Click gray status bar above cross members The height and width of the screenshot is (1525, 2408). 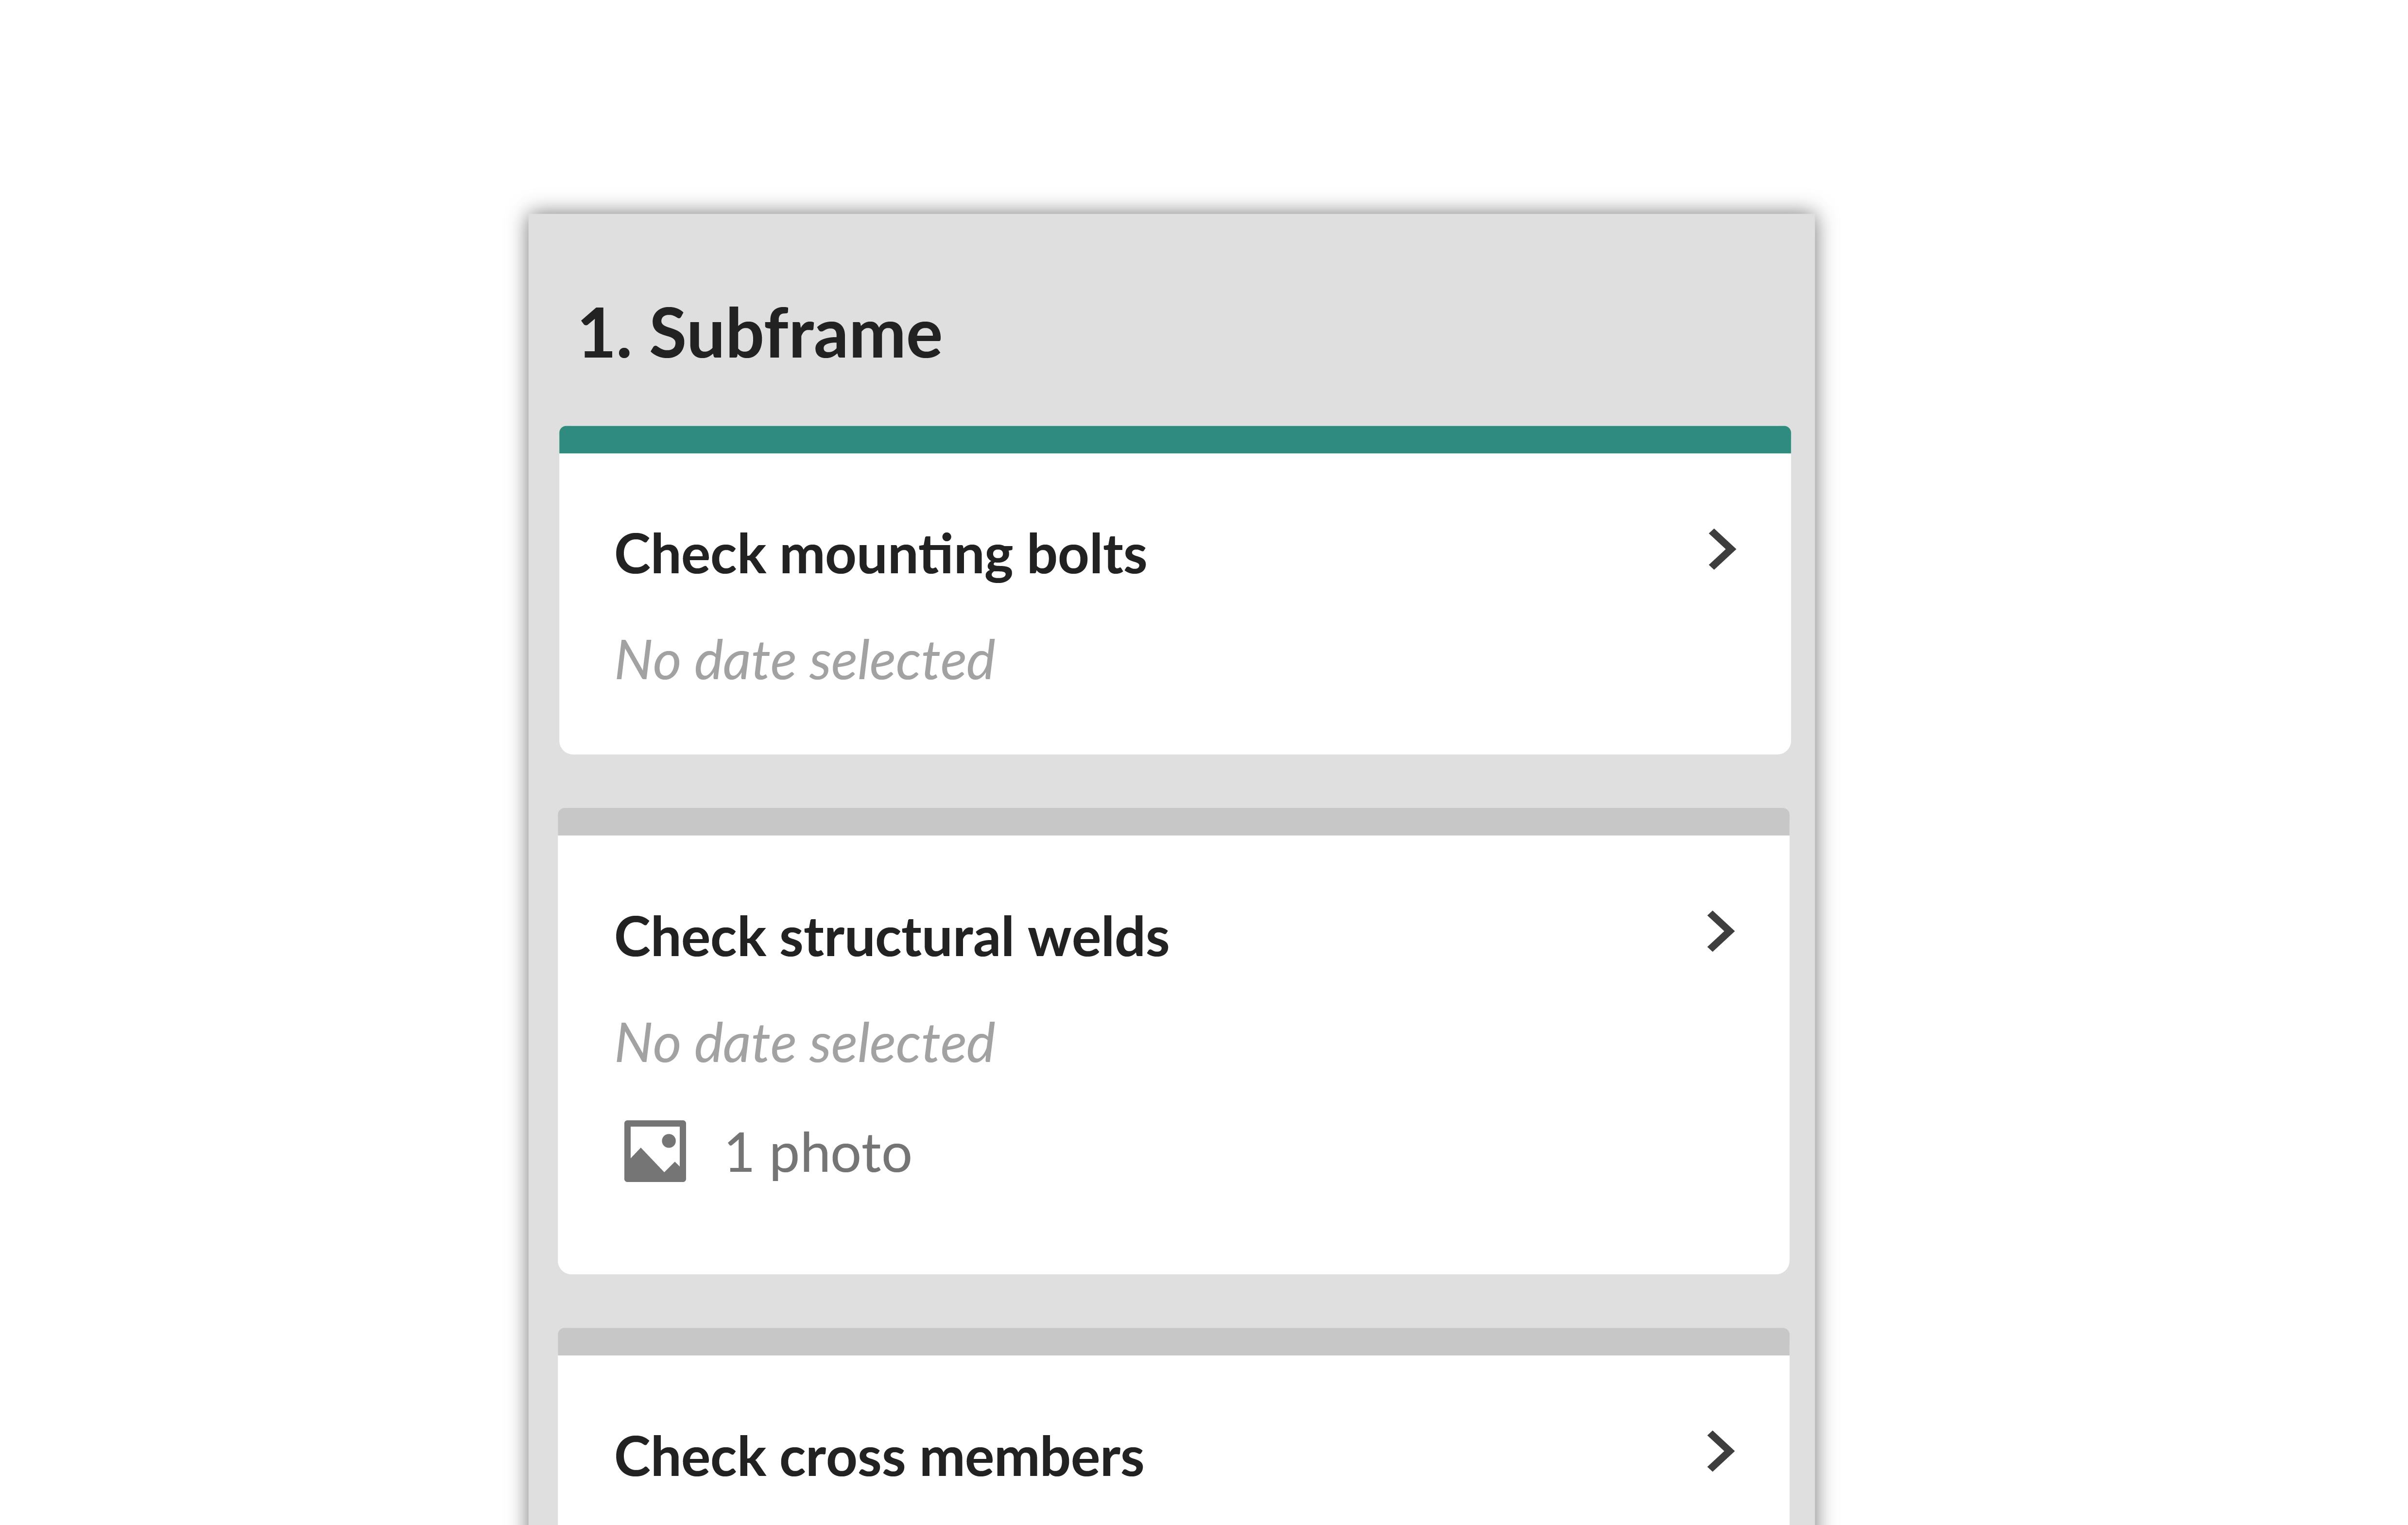tap(1173, 1342)
